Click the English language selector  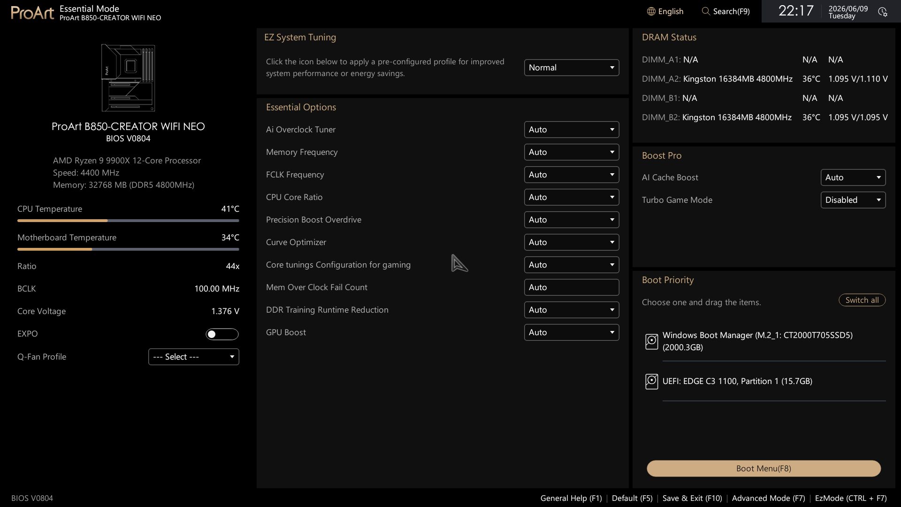[x=665, y=11]
